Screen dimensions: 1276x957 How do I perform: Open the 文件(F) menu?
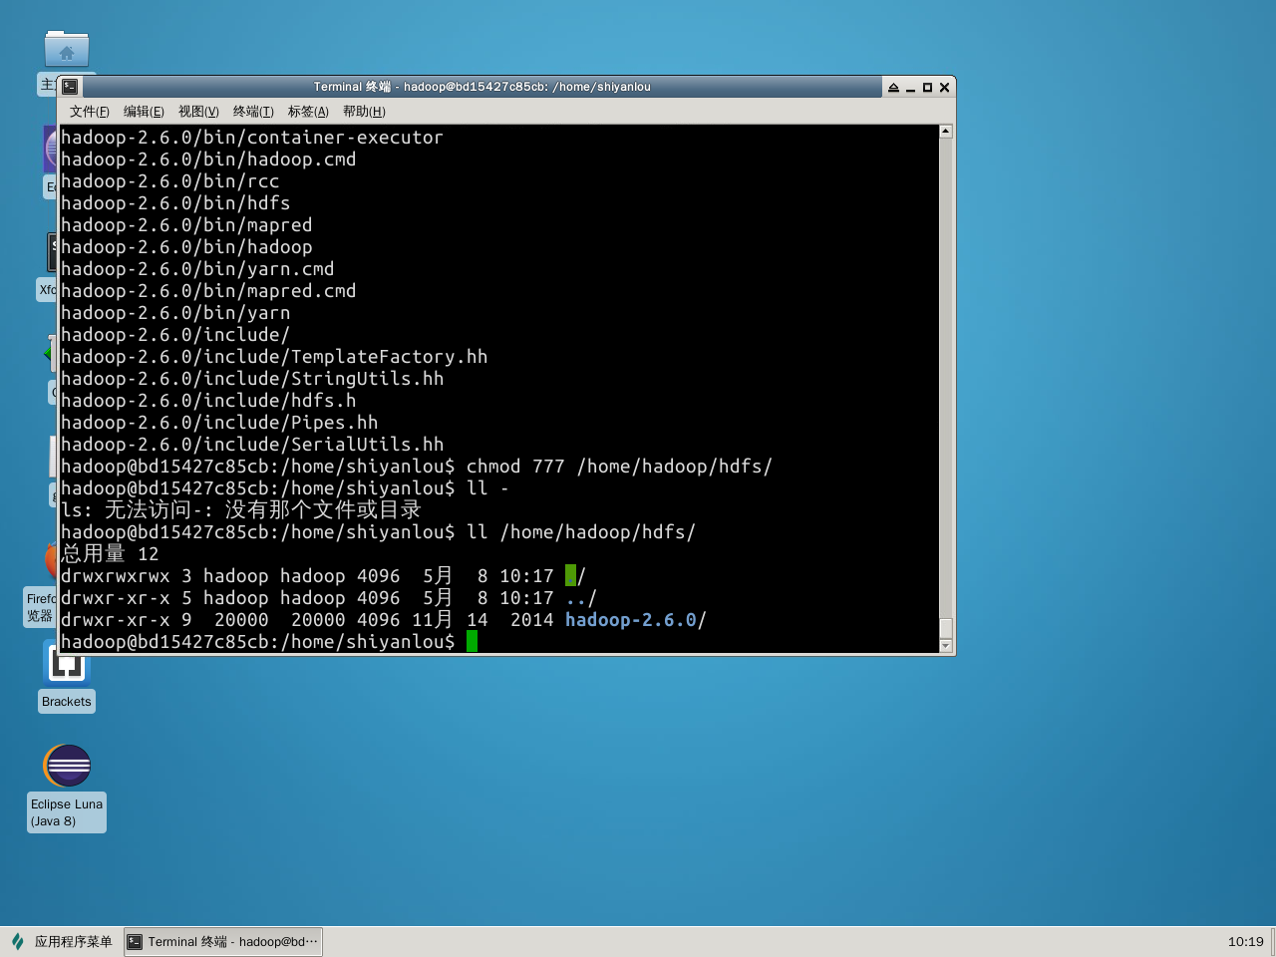[89, 112]
